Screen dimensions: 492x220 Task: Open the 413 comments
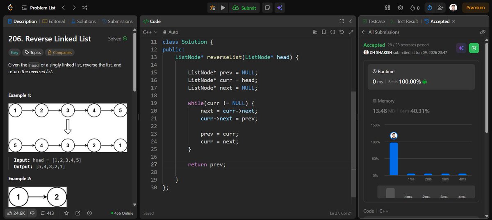coord(47,213)
